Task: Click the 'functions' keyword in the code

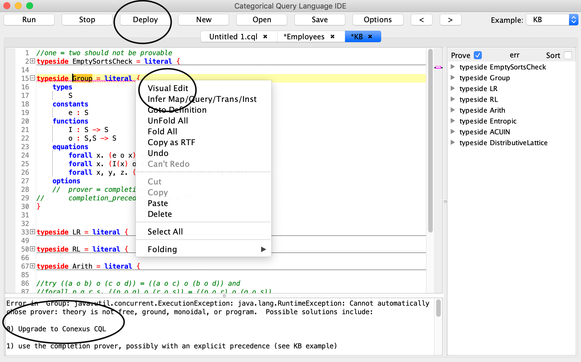Action: coord(70,121)
